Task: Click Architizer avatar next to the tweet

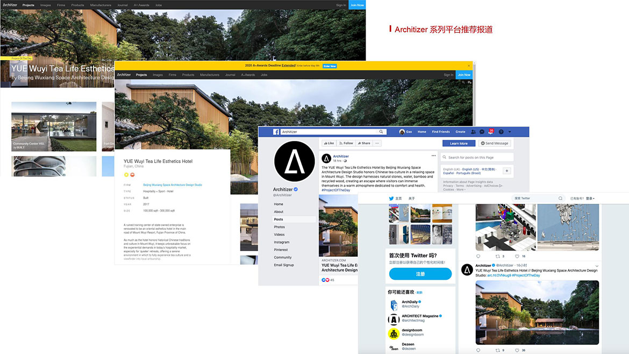Action: pyautogui.click(x=467, y=270)
